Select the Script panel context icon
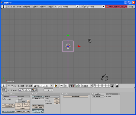 [23, 90]
